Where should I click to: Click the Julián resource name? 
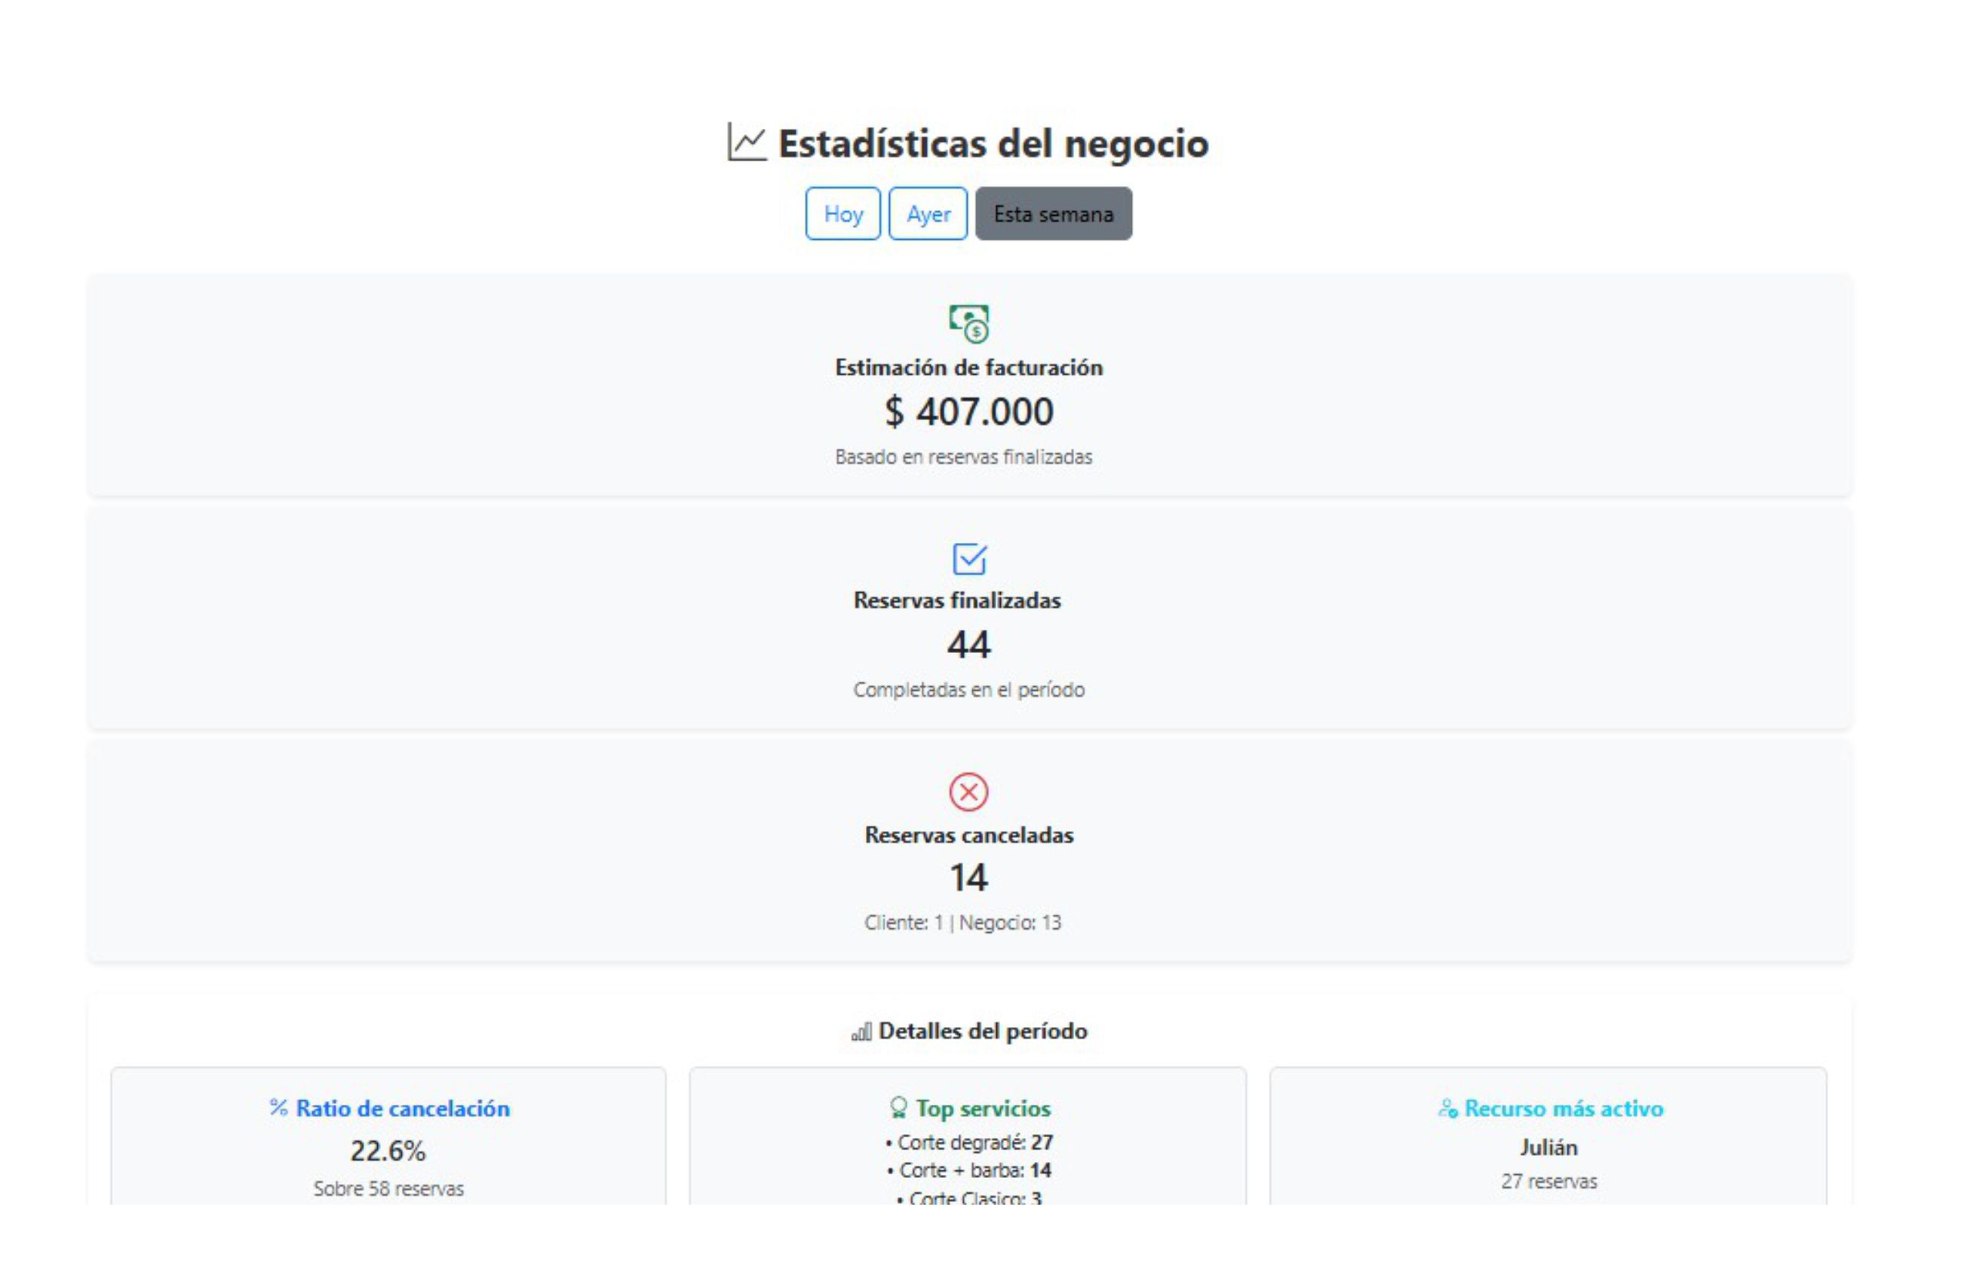[x=1548, y=1147]
